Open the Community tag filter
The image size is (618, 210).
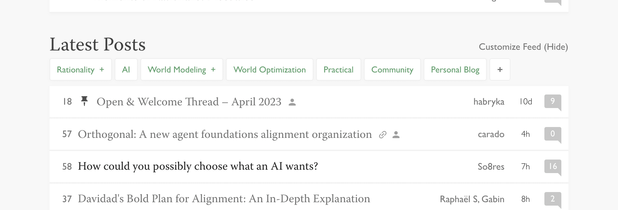pos(392,69)
